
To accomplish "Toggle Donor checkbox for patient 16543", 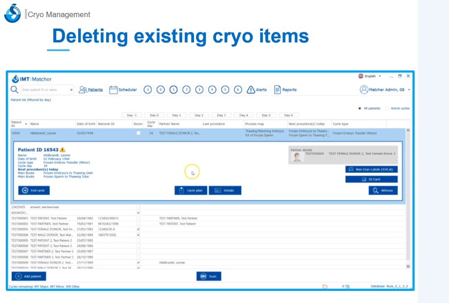I will pyautogui.click(x=138, y=133).
